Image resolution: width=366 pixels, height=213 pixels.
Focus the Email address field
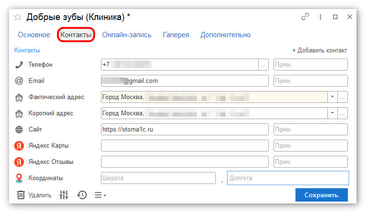184,81
